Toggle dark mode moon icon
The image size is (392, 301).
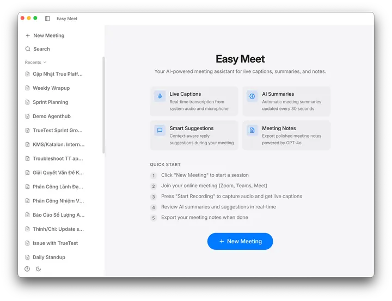point(38,269)
